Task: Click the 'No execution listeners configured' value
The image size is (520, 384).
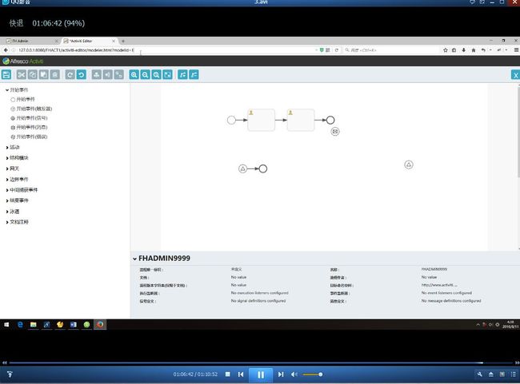Action: (260, 293)
